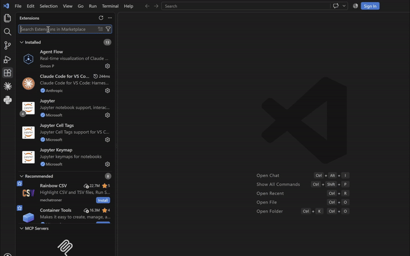The width and height of the screenshot is (410, 256).
Task: Collapse the MCP Servers section
Action: [22, 228]
